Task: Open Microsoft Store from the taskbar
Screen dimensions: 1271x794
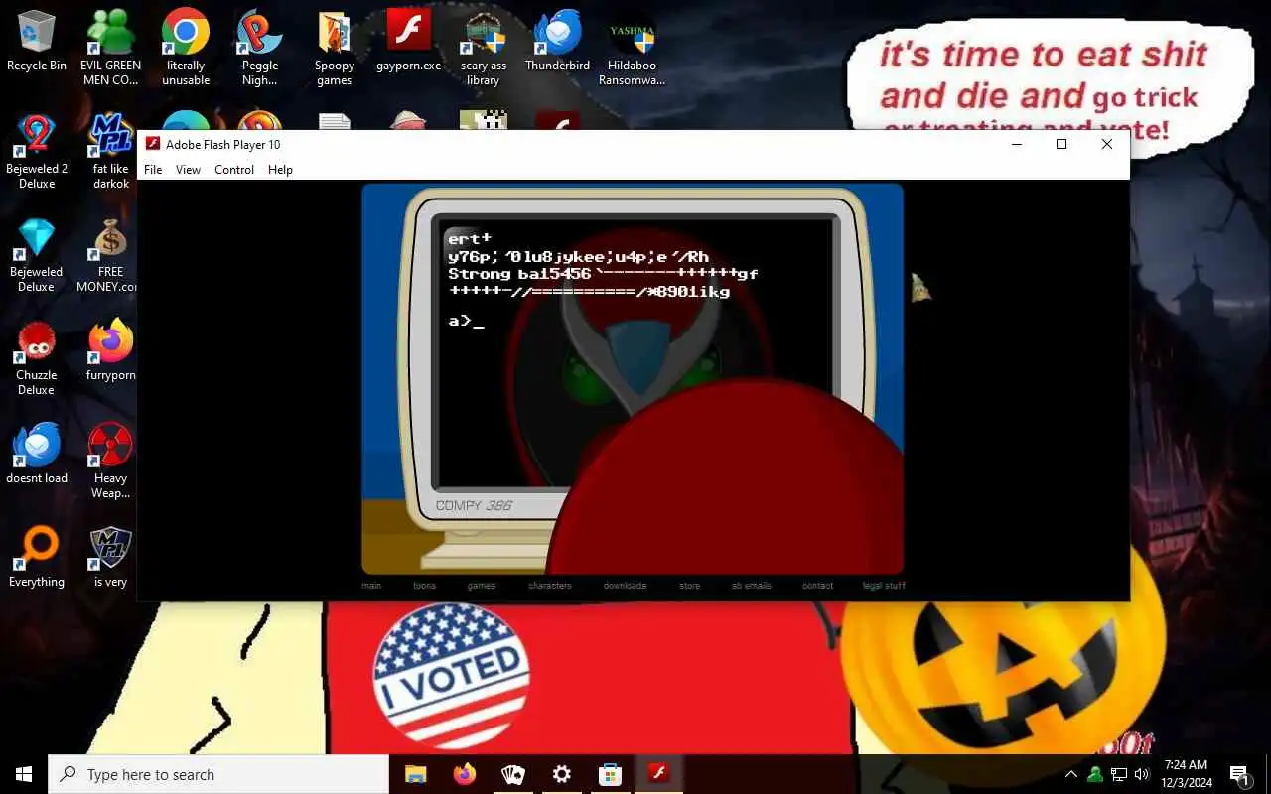Action: [x=610, y=774]
